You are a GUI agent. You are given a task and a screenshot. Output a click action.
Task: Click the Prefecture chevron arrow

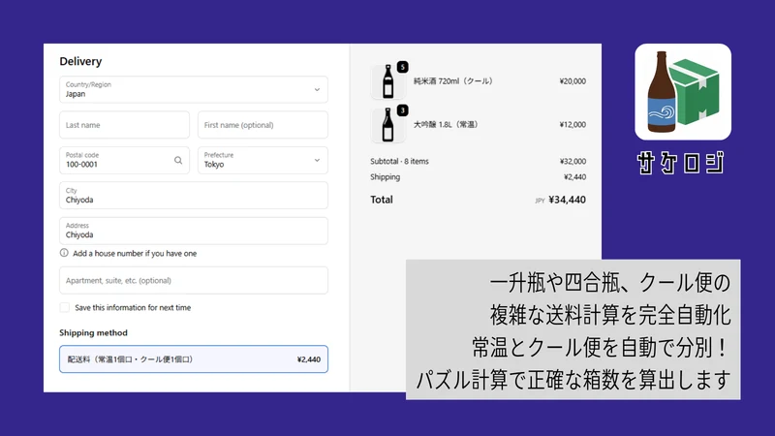click(x=317, y=160)
